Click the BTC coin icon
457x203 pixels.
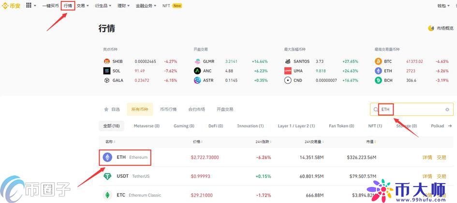378,62
